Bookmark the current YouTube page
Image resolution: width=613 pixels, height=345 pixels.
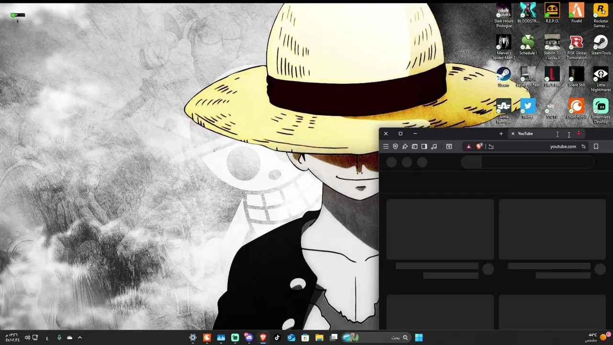click(596, 147)
